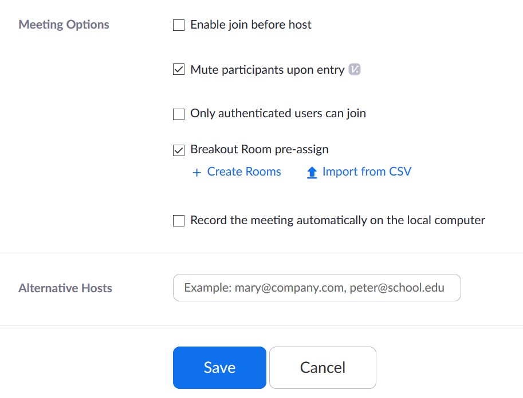Uncheck the Mute participants upon entry checkbox
The image size is (523, 398).
click(179, 70)
